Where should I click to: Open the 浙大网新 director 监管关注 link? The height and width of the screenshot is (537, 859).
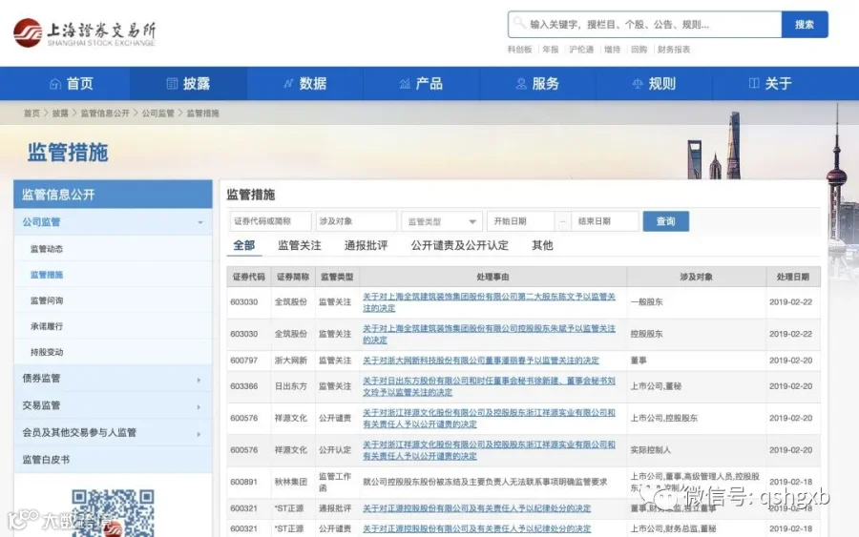tap(480, 361)
